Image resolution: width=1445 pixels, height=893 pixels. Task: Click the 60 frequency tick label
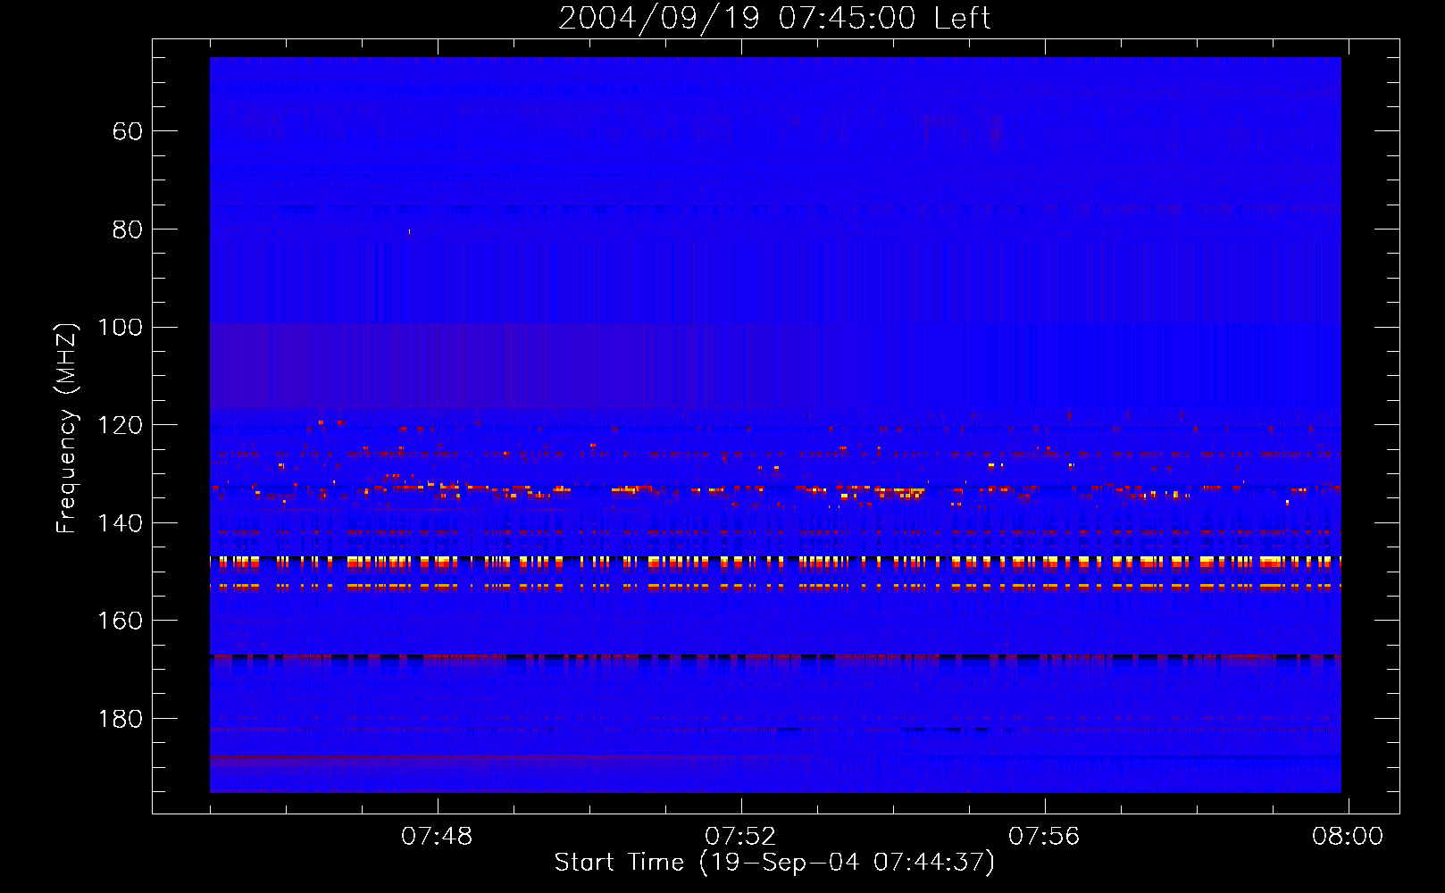pos(128,131)
